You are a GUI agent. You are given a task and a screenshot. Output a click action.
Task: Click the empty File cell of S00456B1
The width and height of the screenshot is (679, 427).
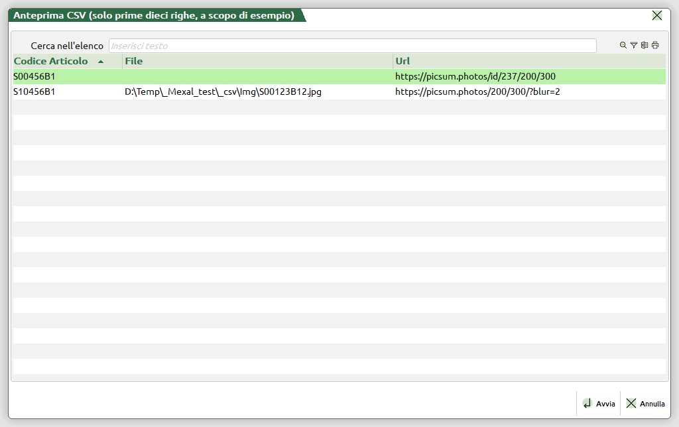257,76
